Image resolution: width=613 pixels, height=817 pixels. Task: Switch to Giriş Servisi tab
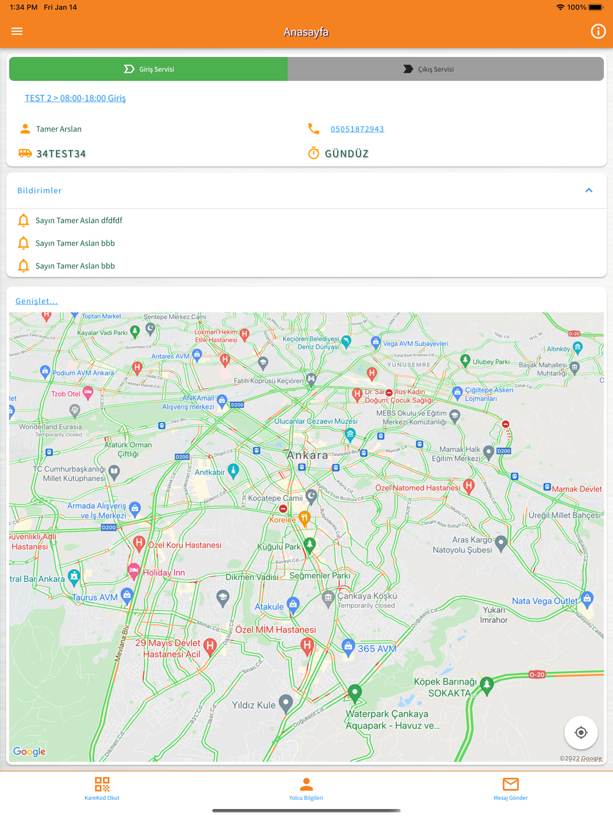148,69
